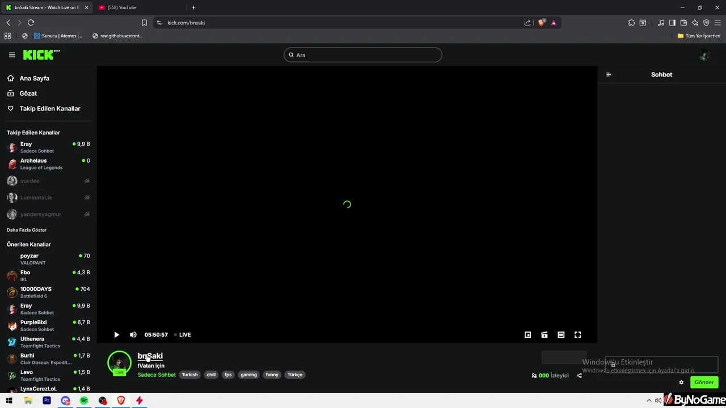
Task: Reload the page
Action: (x=31, y=23)
